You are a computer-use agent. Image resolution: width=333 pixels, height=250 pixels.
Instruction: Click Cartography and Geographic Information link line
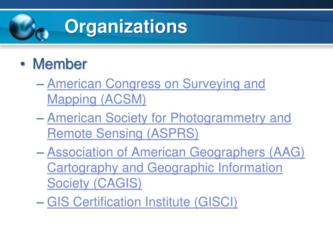[x=165, y=168]
